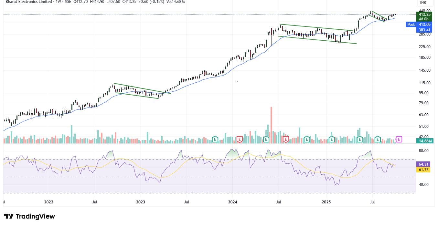Select the green 413.25 current price label
Screen dimensions: 438x226
click(x=424, y=15)
